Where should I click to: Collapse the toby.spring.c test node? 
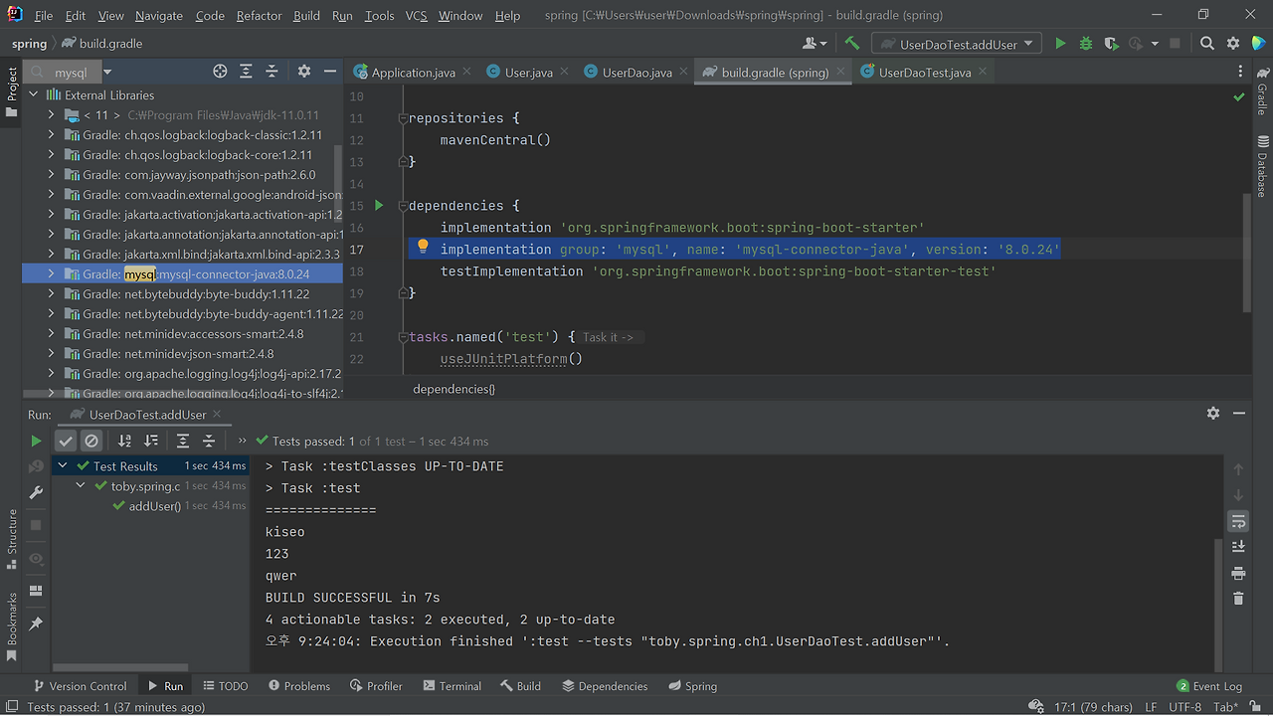(x=81, y=486)
